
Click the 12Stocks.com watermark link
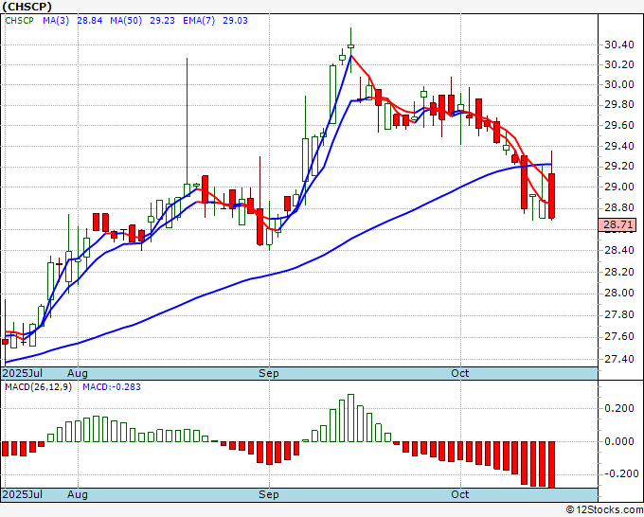(604, 510)
